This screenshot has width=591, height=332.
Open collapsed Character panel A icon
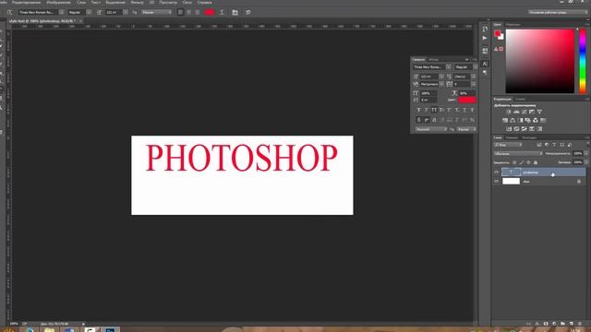pyautogui.click(x=485, y=64)
